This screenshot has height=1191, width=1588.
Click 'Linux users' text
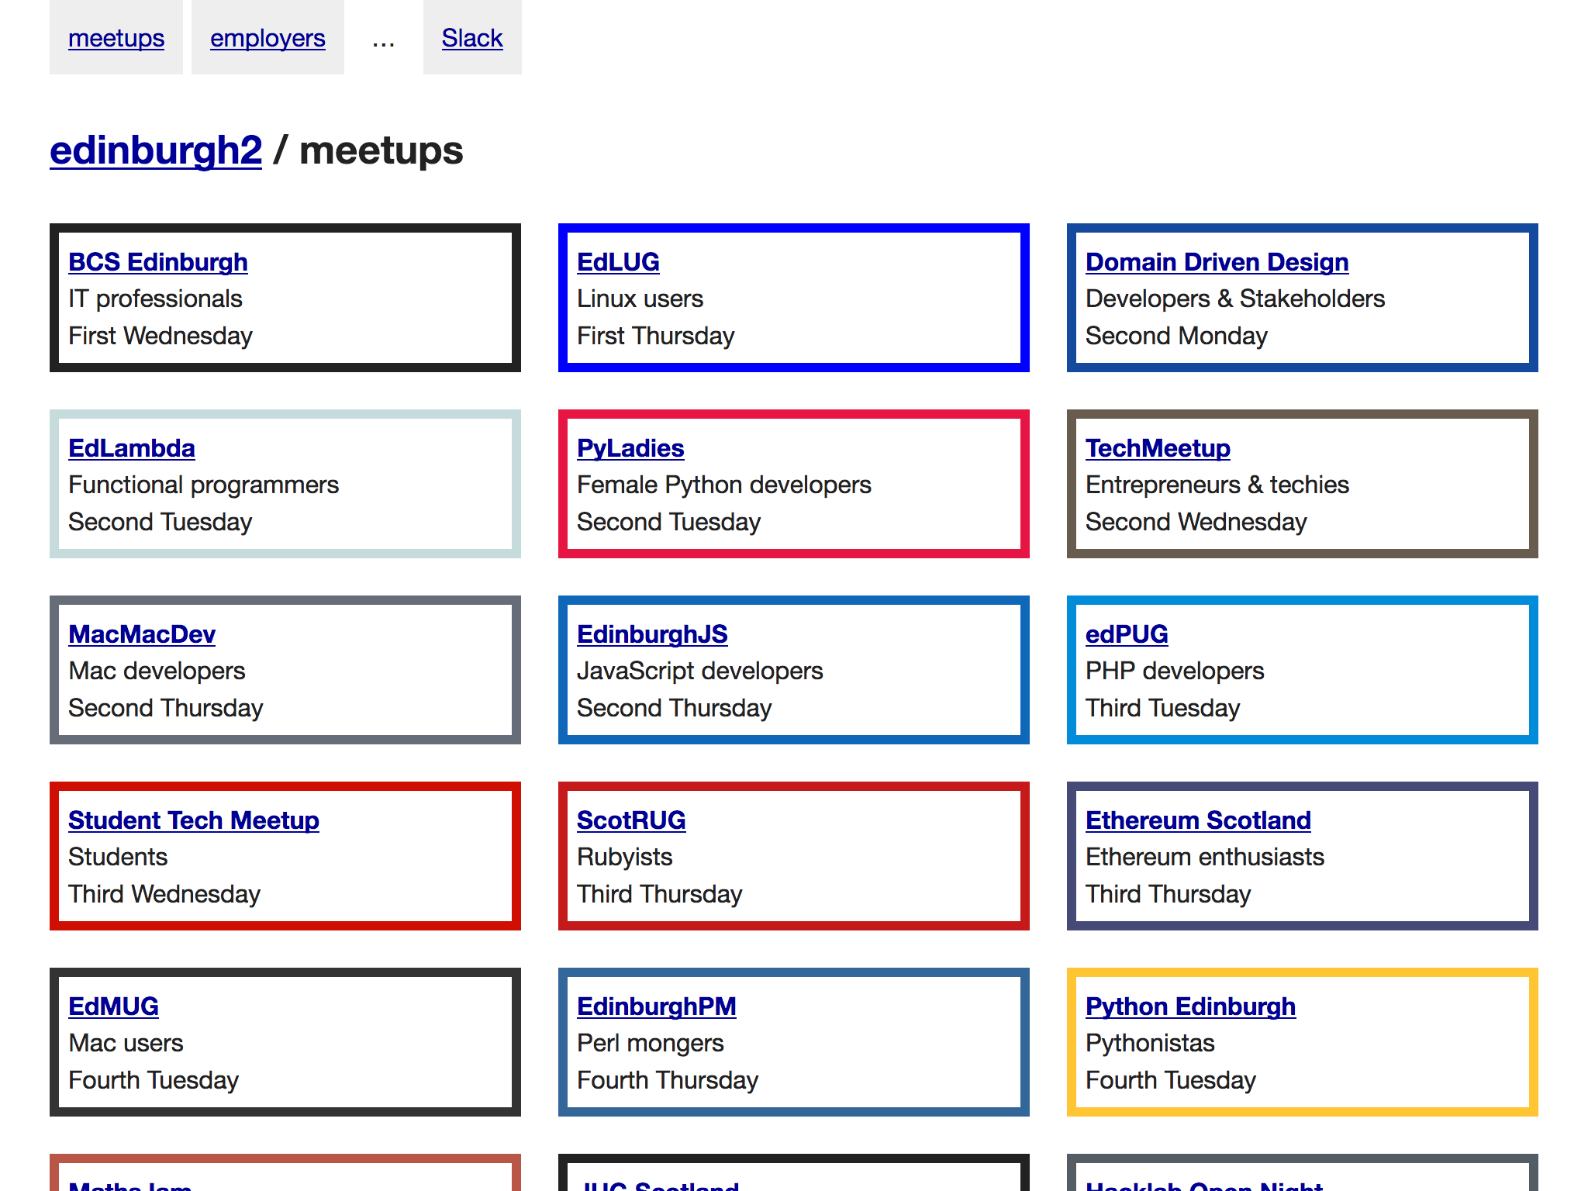[x=640, y=299]
